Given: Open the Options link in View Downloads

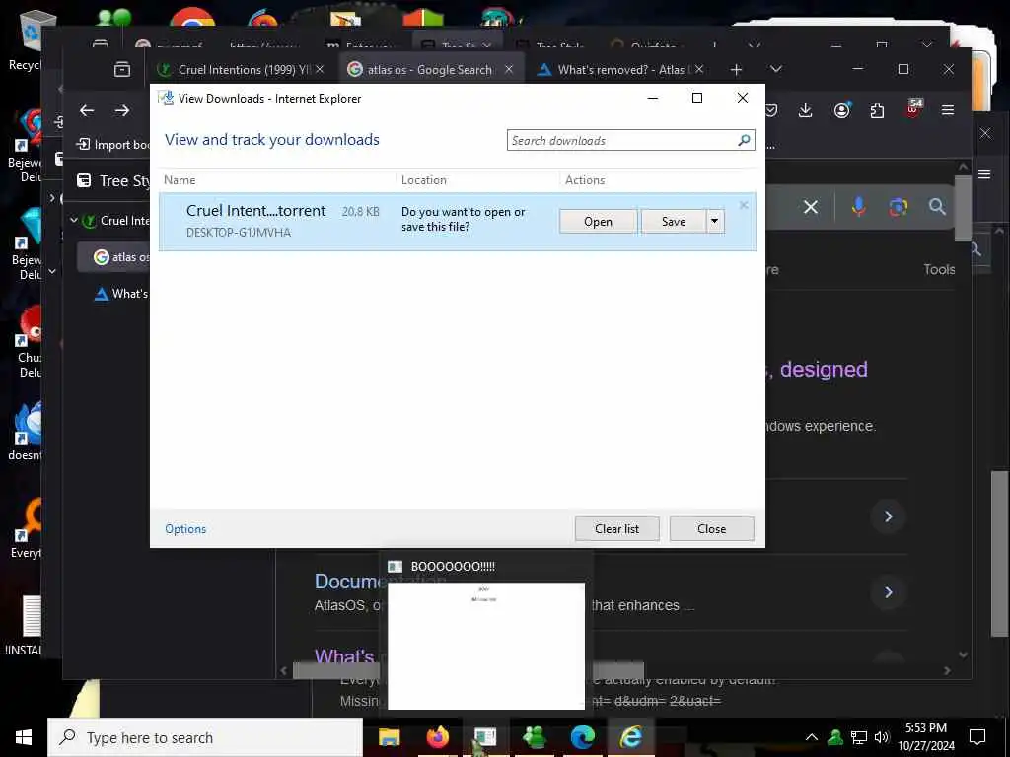Looking at the screenshot, I should pyautogui.click(x=185, y=529).
